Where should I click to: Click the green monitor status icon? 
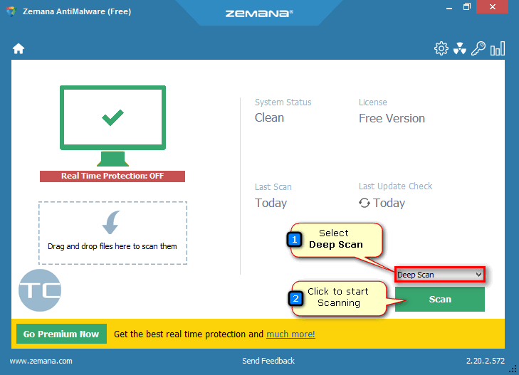point(112,126)
